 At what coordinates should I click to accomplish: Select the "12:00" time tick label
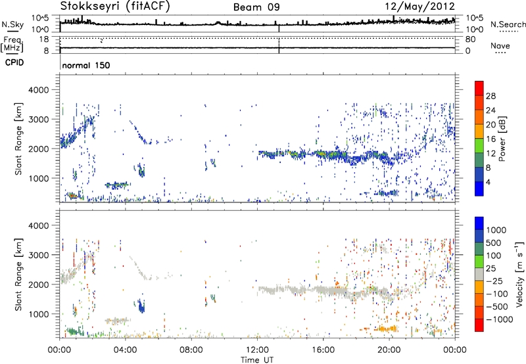[257, 350]
